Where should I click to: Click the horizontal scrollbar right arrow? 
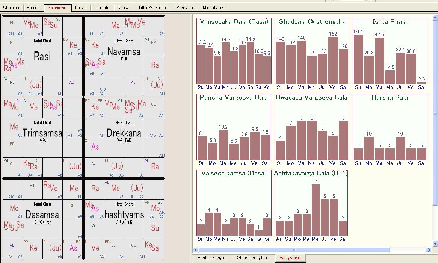(x=429, y=250)
